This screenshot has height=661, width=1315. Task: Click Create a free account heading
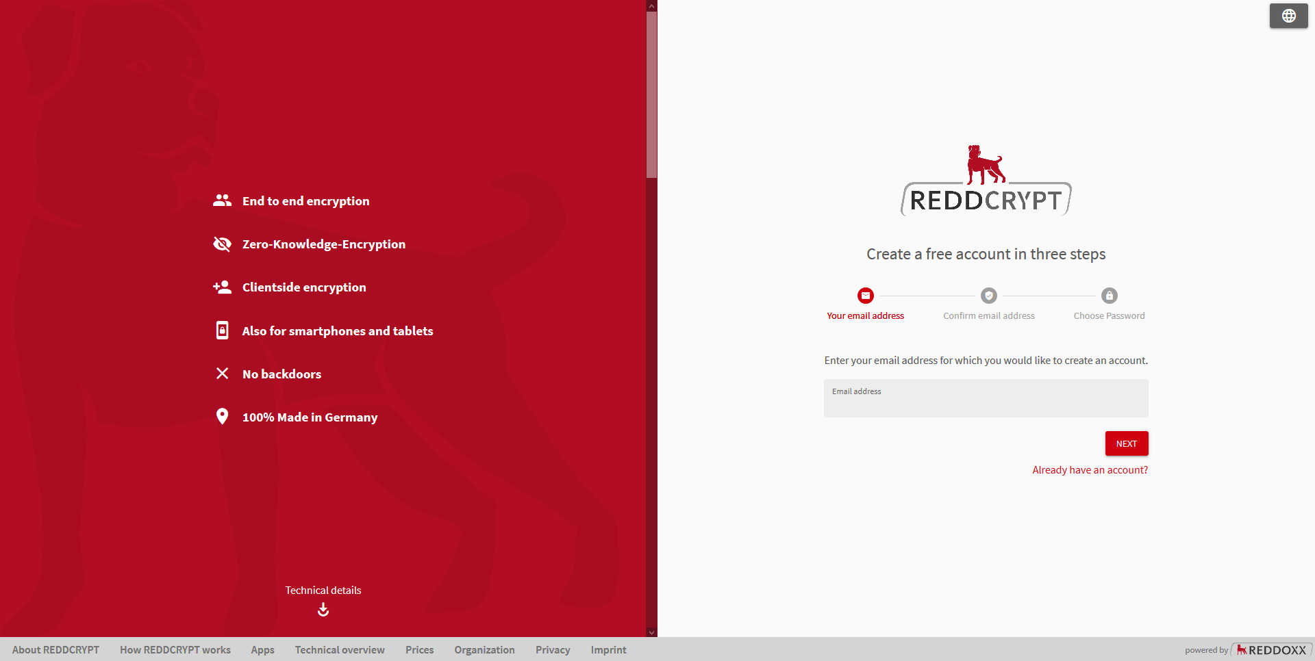click(986, 254)
